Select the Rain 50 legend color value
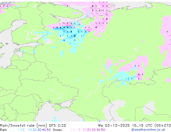The width and height of the screenshot is (171, 132). click(x=49, y=130)
